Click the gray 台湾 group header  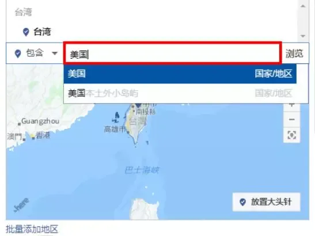[x=24, y=12]
